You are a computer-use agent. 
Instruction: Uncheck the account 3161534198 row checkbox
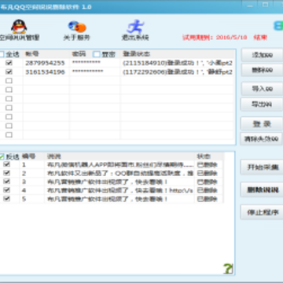(9, 72)
